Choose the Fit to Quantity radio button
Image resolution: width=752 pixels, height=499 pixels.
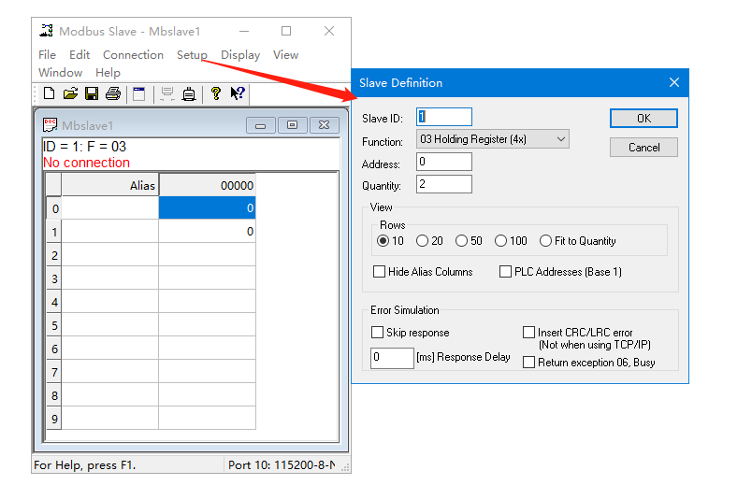point(546,241)
